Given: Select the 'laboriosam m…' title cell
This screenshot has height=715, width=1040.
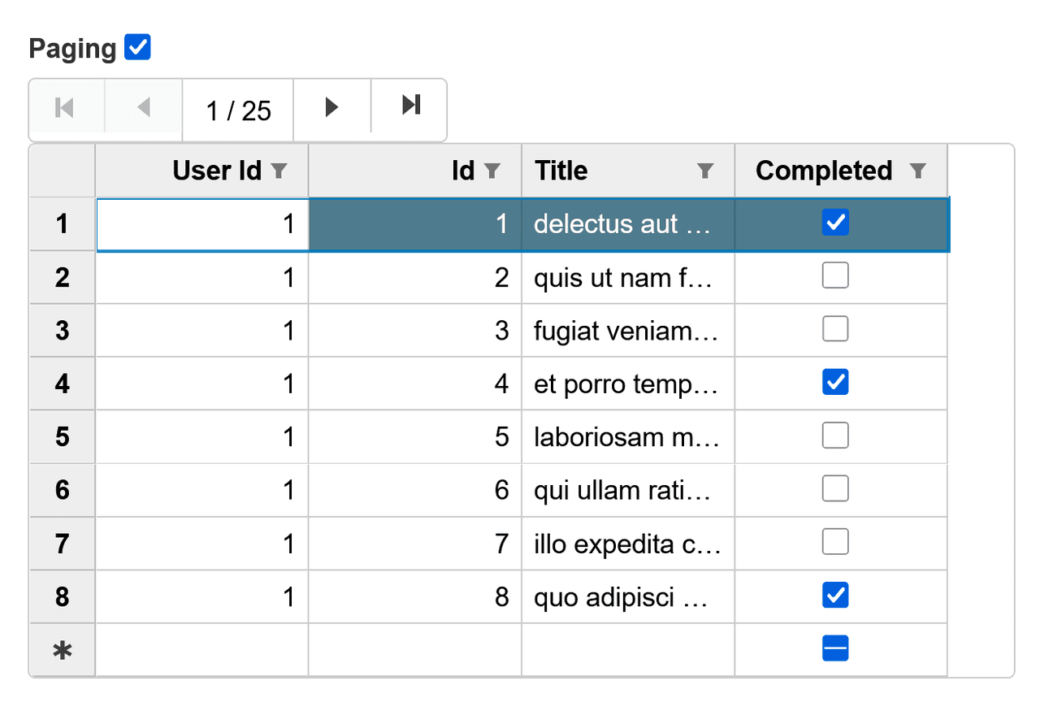Looking at the screenshot, I should pyautogui.click(x=628, y=437).
